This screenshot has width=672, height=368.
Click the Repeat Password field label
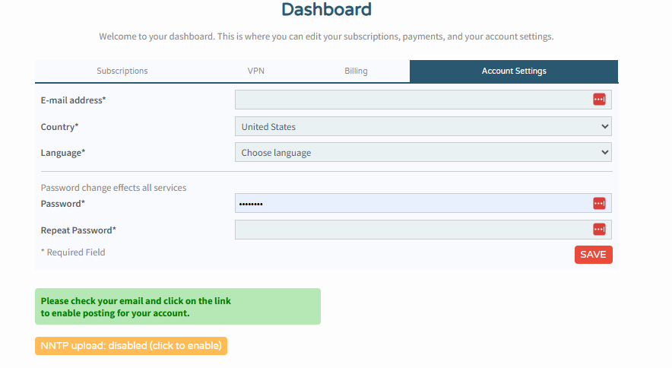[x=78, y=230]
